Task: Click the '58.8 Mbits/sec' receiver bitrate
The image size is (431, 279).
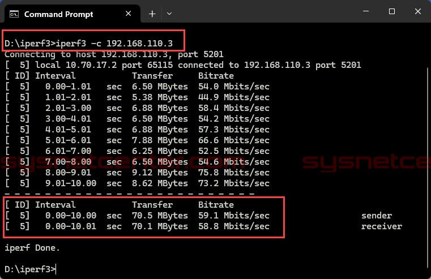Action: pyautogui.click(x=234, y=226)
